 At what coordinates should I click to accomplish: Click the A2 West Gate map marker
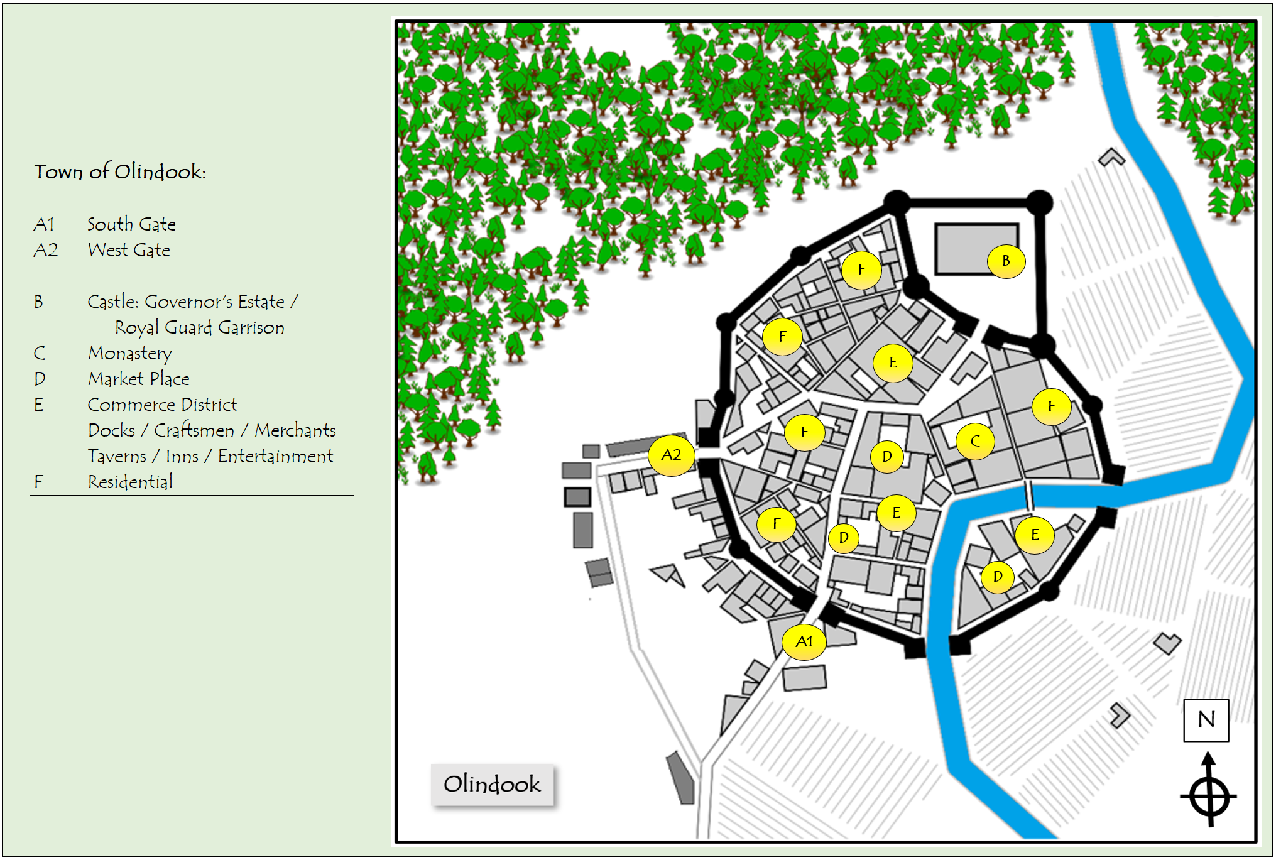(x=671, y=455)
